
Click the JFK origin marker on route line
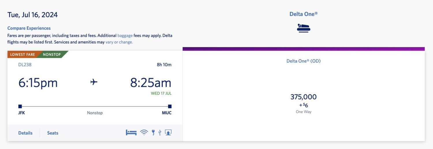coord(20,106)
